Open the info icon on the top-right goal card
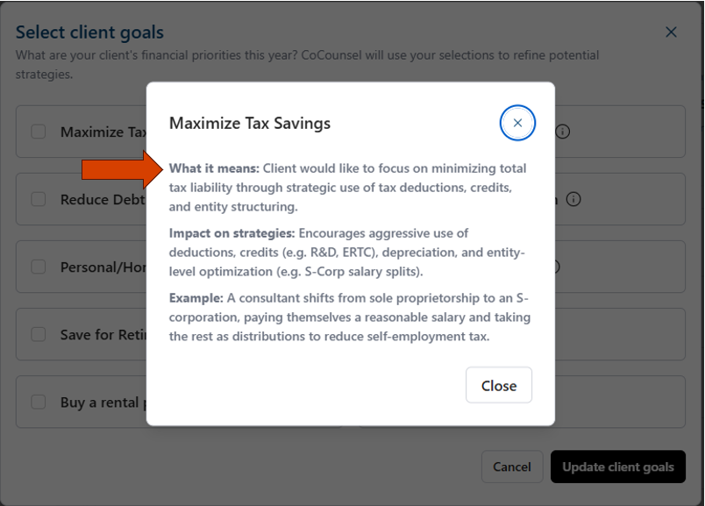This screenshot has height=506, width=705. 563,132
